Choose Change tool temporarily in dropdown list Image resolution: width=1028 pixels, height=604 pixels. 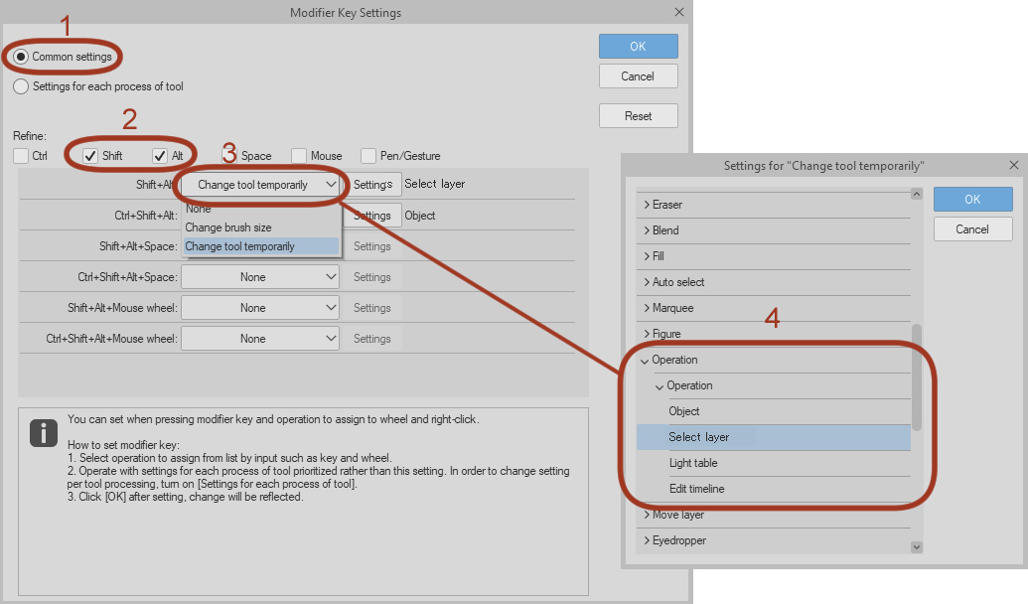[x=239, y=246]
